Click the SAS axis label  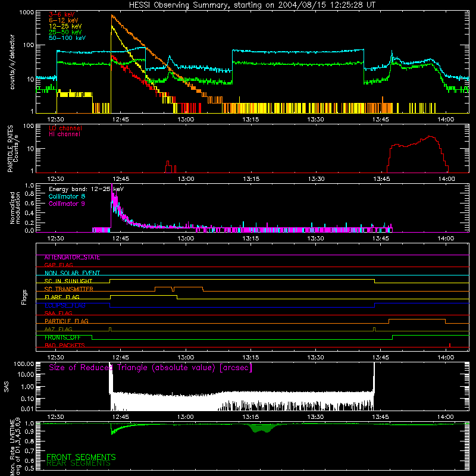tap(7, 386)
